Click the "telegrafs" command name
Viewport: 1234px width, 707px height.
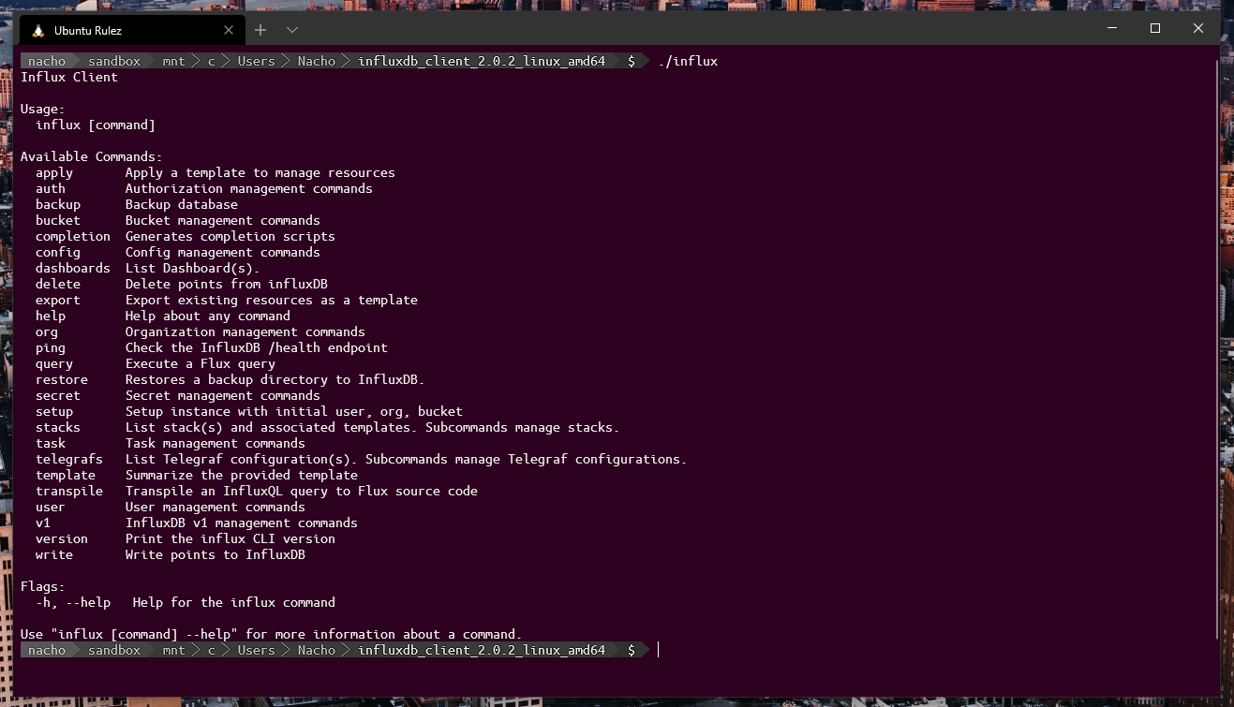point(69,460)
